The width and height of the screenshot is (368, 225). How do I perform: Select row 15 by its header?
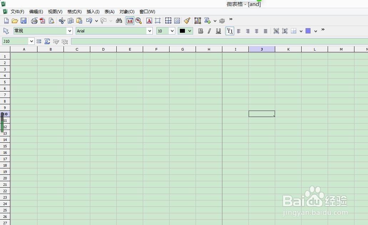coord(5,146)
